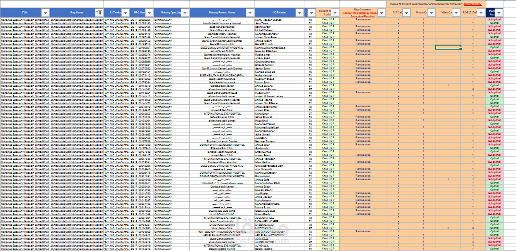Image resolution: width=516 pixels, height=251 pixels.
Task: Open the Primary Specialty filter dropdown
Action: [x=185, y=13]
